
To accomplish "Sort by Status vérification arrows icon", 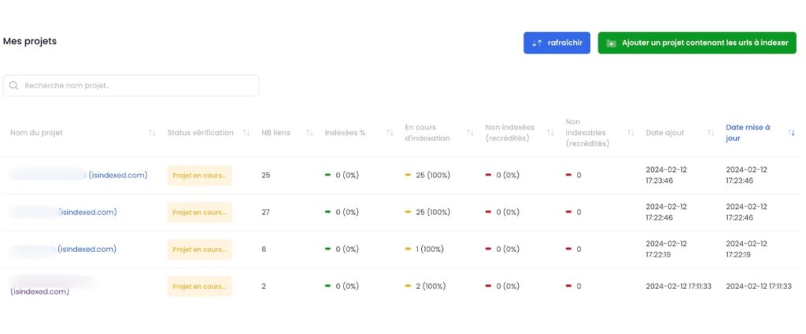I will tap(246, 133).
